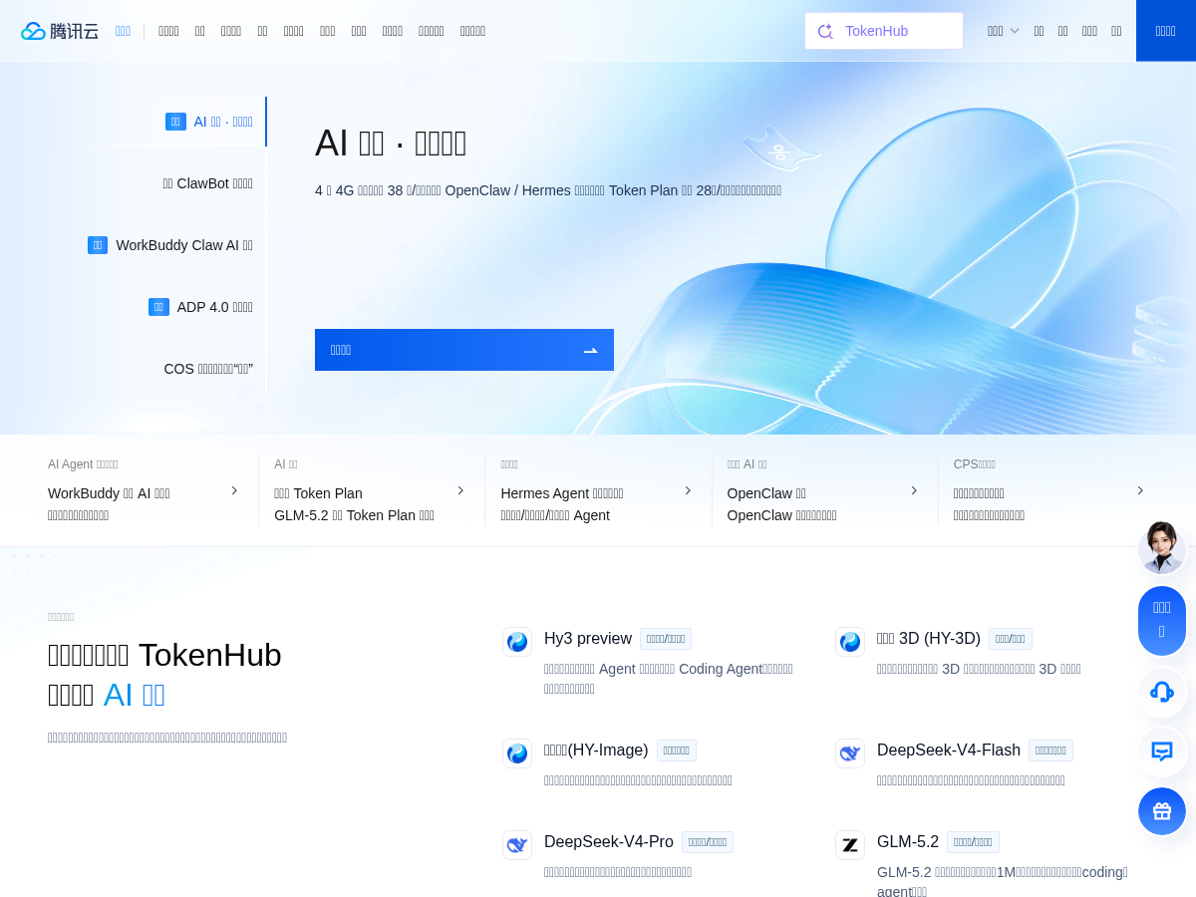Click the TokenHub search input field

point(884,31)
